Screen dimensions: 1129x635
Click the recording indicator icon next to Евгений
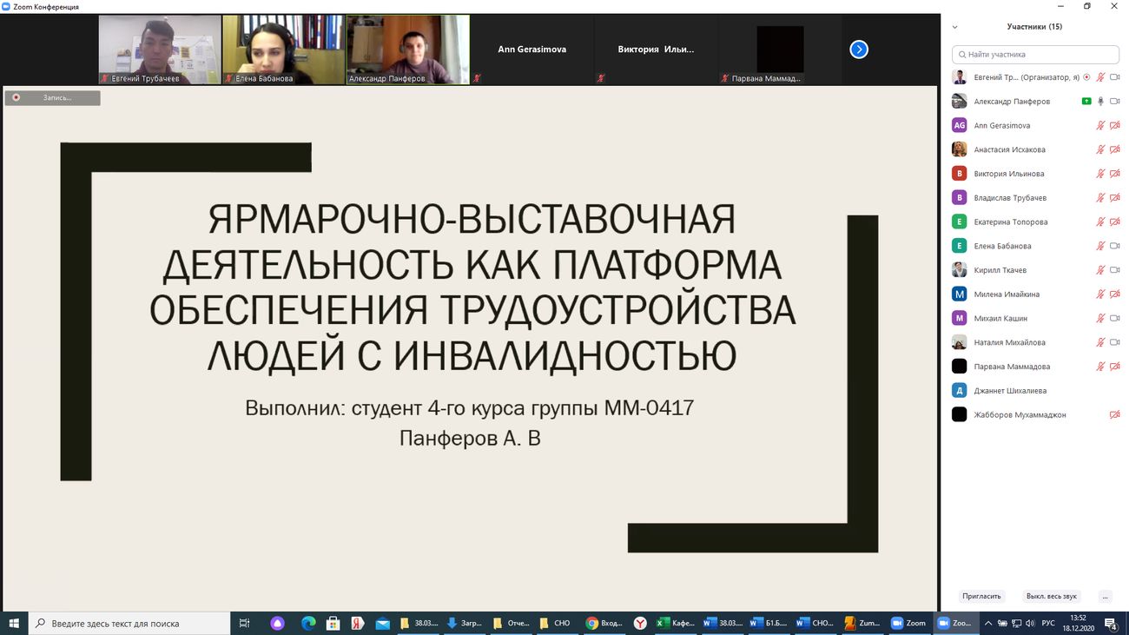point(1086,77)
